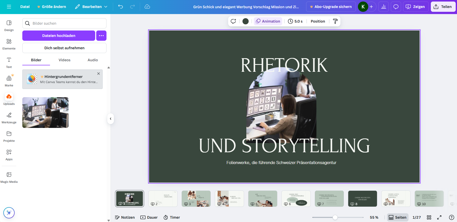Focus the Bilder suchen search field
The image size is (457, 222).
point(64,23)
